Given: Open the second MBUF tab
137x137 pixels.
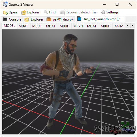Looking at the screenshot, I should tap(64, 26).
